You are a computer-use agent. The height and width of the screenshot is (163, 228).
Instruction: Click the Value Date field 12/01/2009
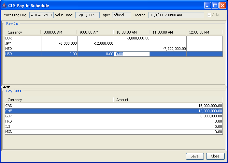click(x=87, y=15)
